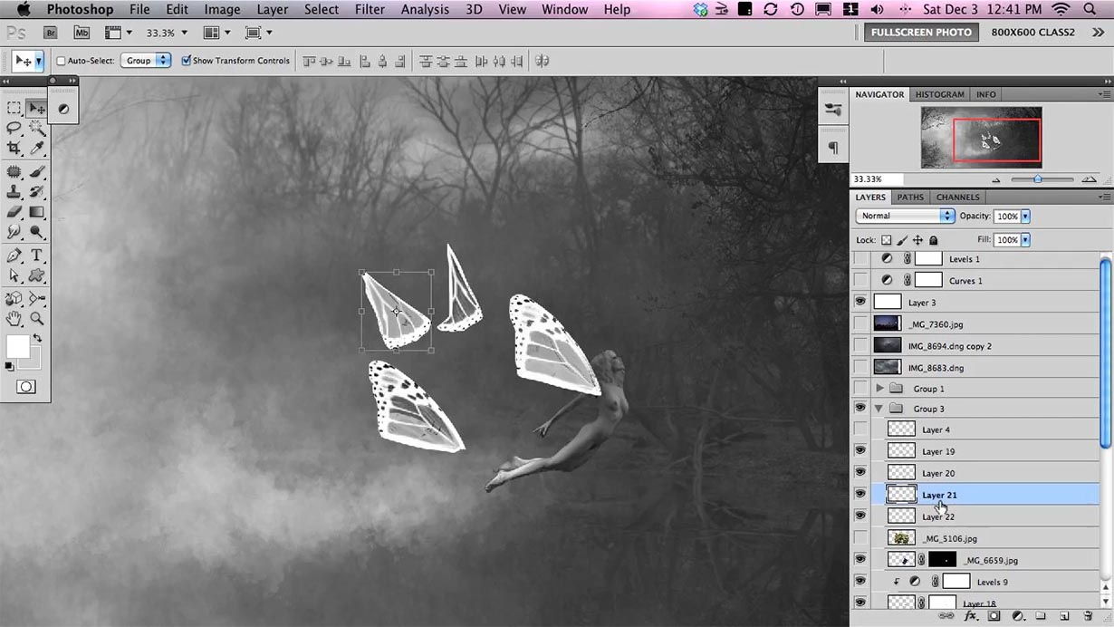Open the blend mode dropdown showing Normal

tap(905, 216)
